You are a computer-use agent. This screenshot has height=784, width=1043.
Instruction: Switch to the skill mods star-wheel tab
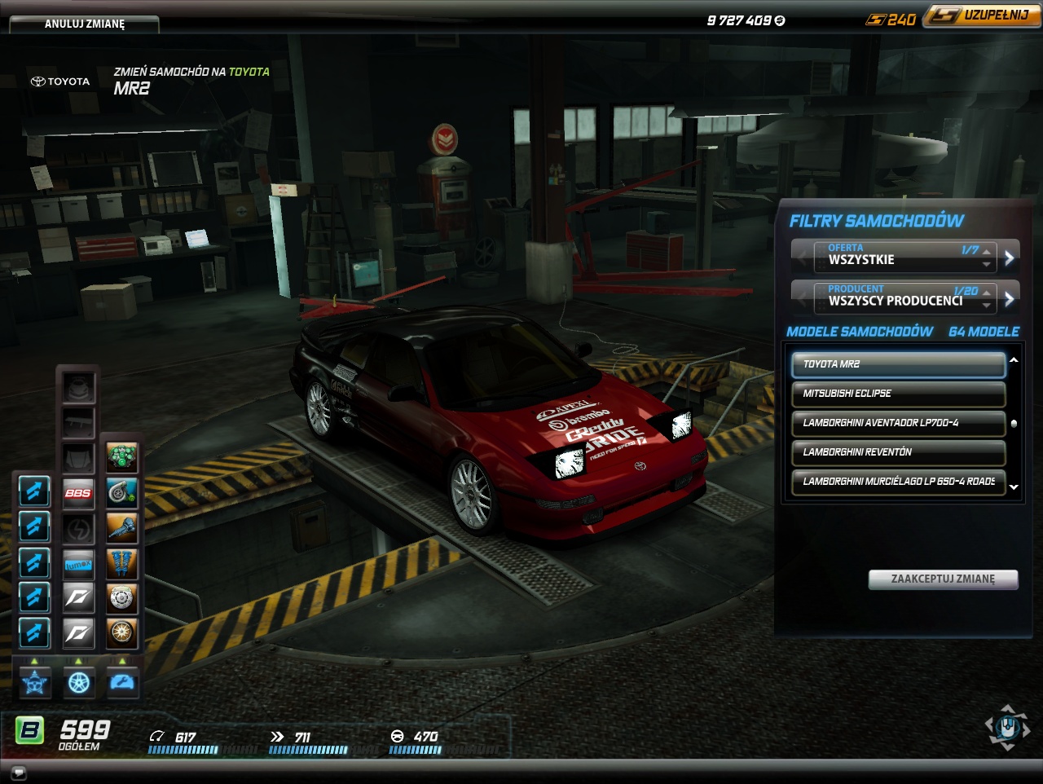pyautogui.click(x=35, y=682)
